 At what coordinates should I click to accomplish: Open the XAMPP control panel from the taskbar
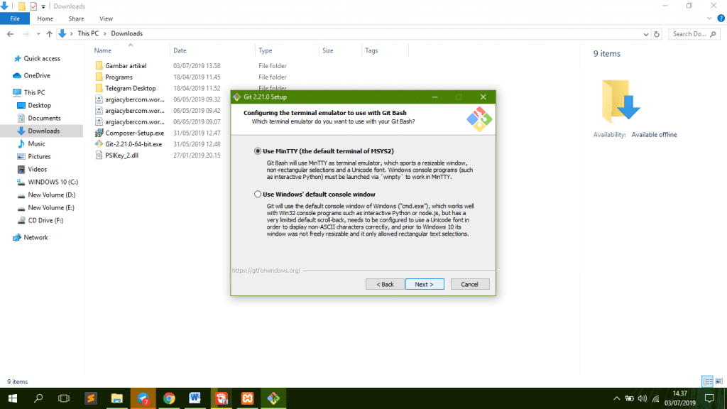247,398
